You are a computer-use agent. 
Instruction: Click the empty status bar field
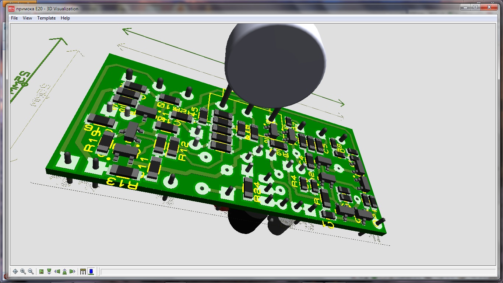(295, 272)
